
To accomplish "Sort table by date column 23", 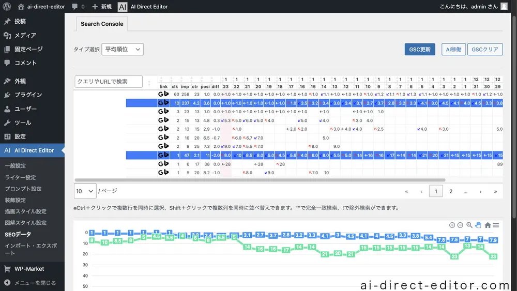I will pos(225,87).
